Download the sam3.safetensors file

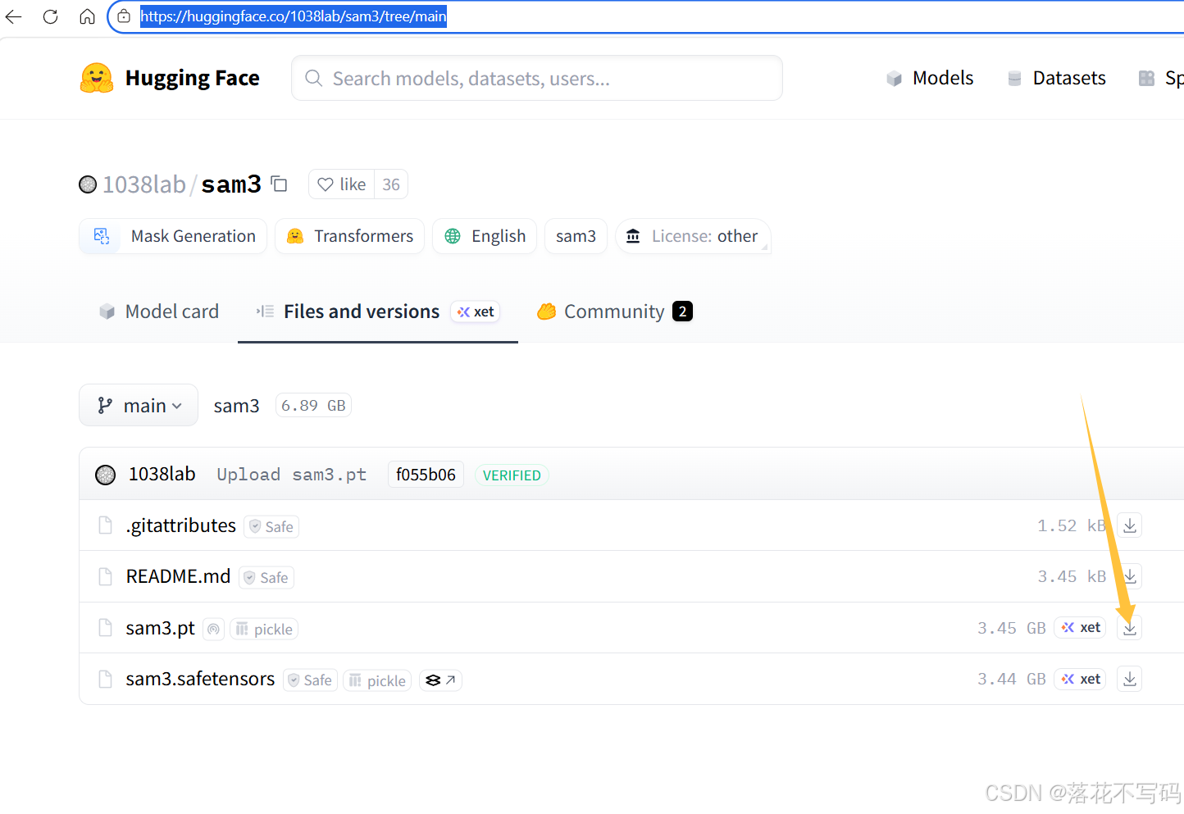pos(1130,679)
